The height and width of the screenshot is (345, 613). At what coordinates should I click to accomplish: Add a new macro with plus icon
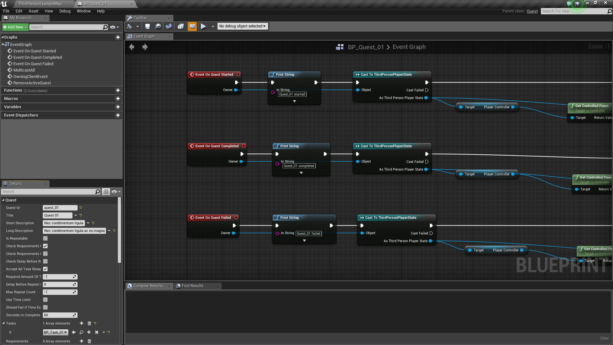[118, 99]
